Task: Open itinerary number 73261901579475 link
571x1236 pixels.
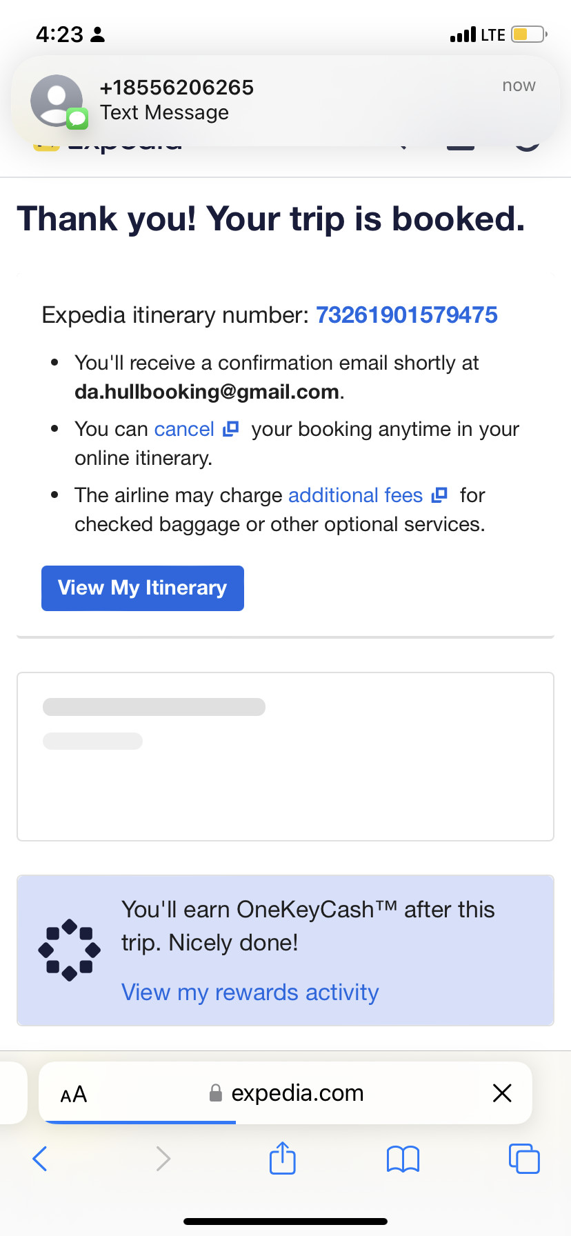Action: (407, 315)
